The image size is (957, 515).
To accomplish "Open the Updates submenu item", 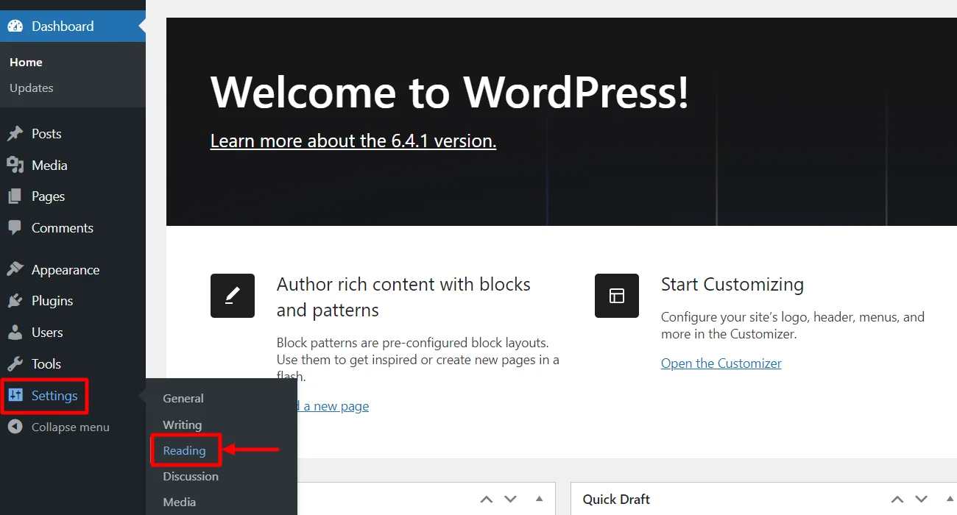I will coord(31,88).
